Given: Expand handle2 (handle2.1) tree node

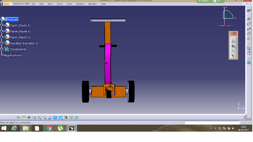Looking at the screenshot, I should (2, 43).
